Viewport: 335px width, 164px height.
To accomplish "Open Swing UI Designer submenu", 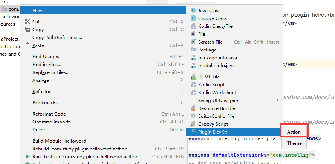I will [x=235, y=100].
